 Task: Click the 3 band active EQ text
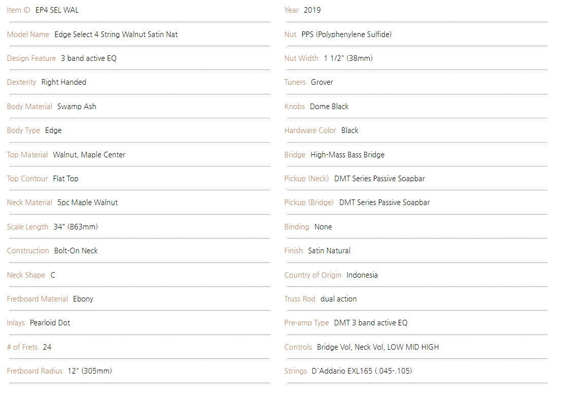[89, 58]
